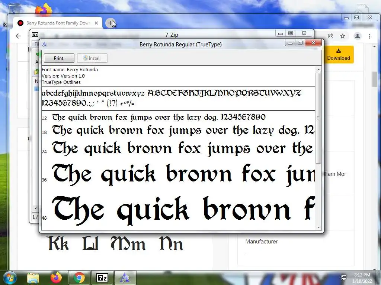The image size is (381, 285).
Task: Open Firefox from the taskbar
Action: point(56,278)
